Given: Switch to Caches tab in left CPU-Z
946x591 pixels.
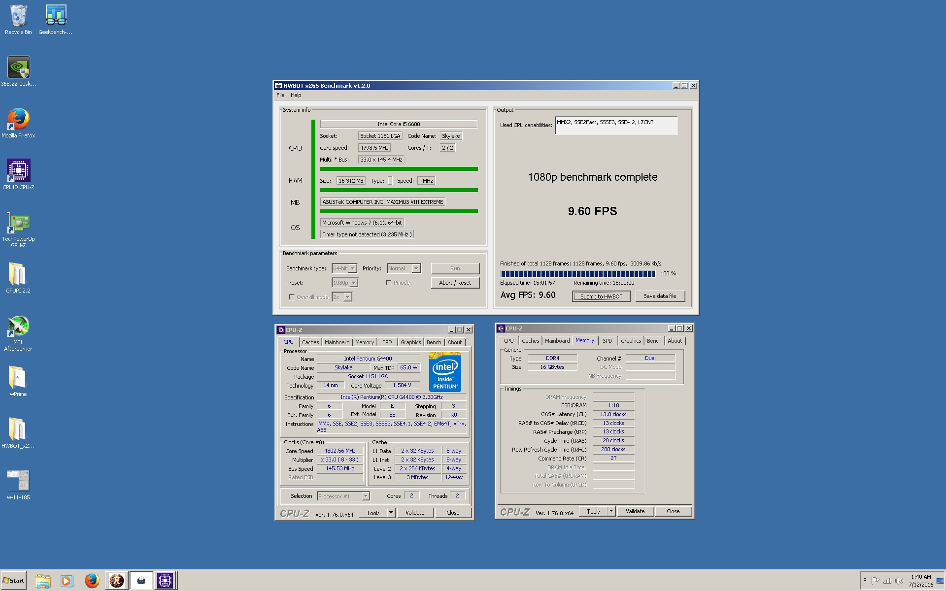Looking at the screenshot, I should (x=310, y=342).
